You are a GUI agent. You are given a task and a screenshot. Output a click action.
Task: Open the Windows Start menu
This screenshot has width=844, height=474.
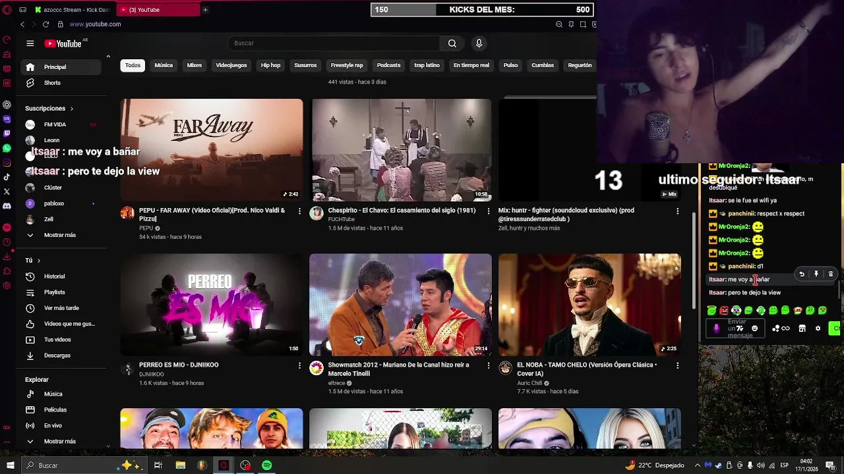point(10,465)
